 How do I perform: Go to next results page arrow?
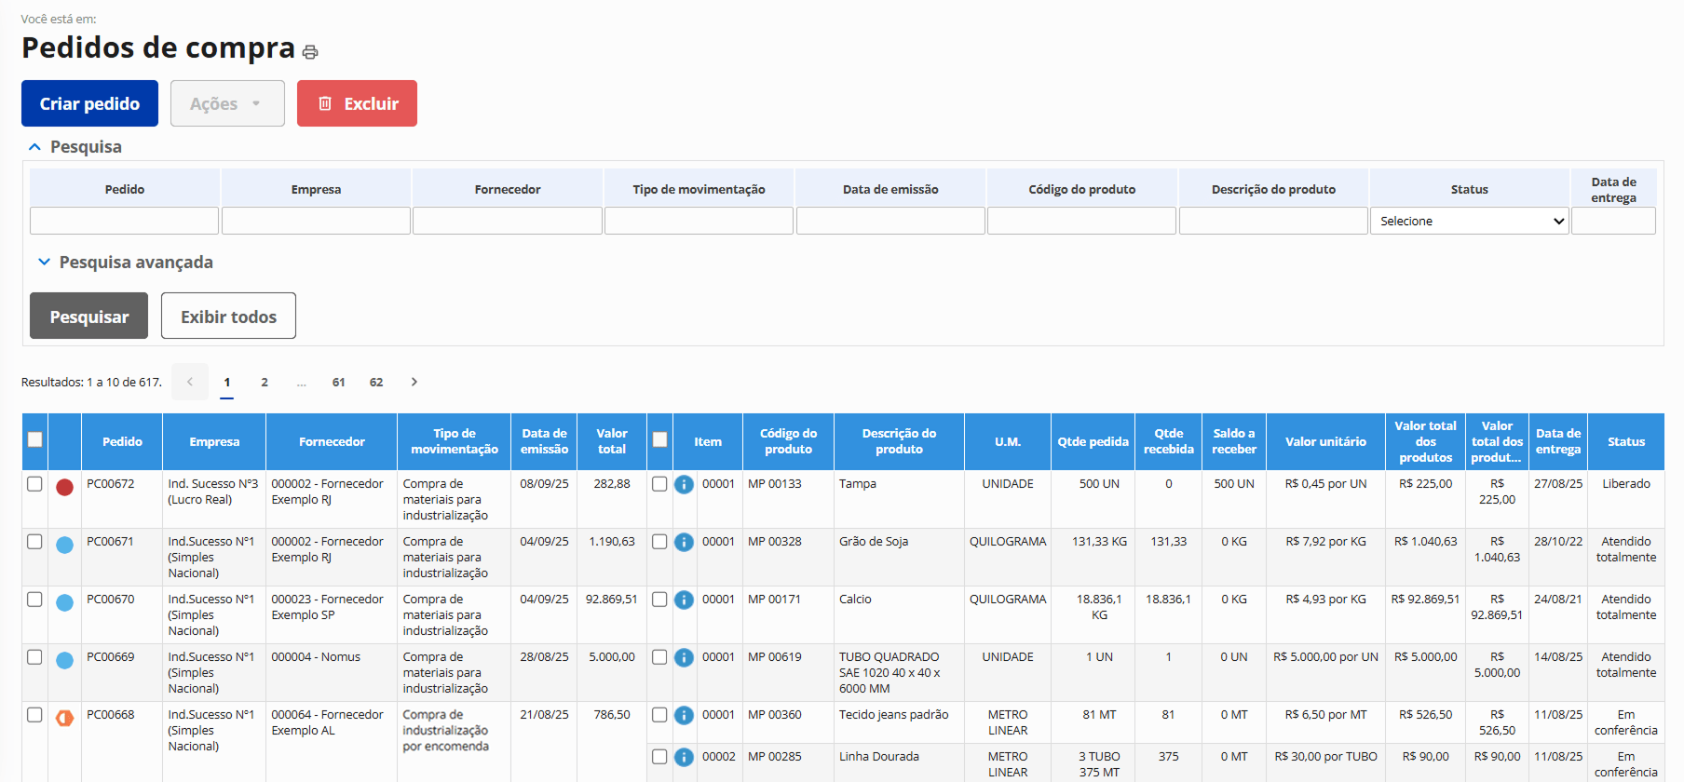(414, 382)
